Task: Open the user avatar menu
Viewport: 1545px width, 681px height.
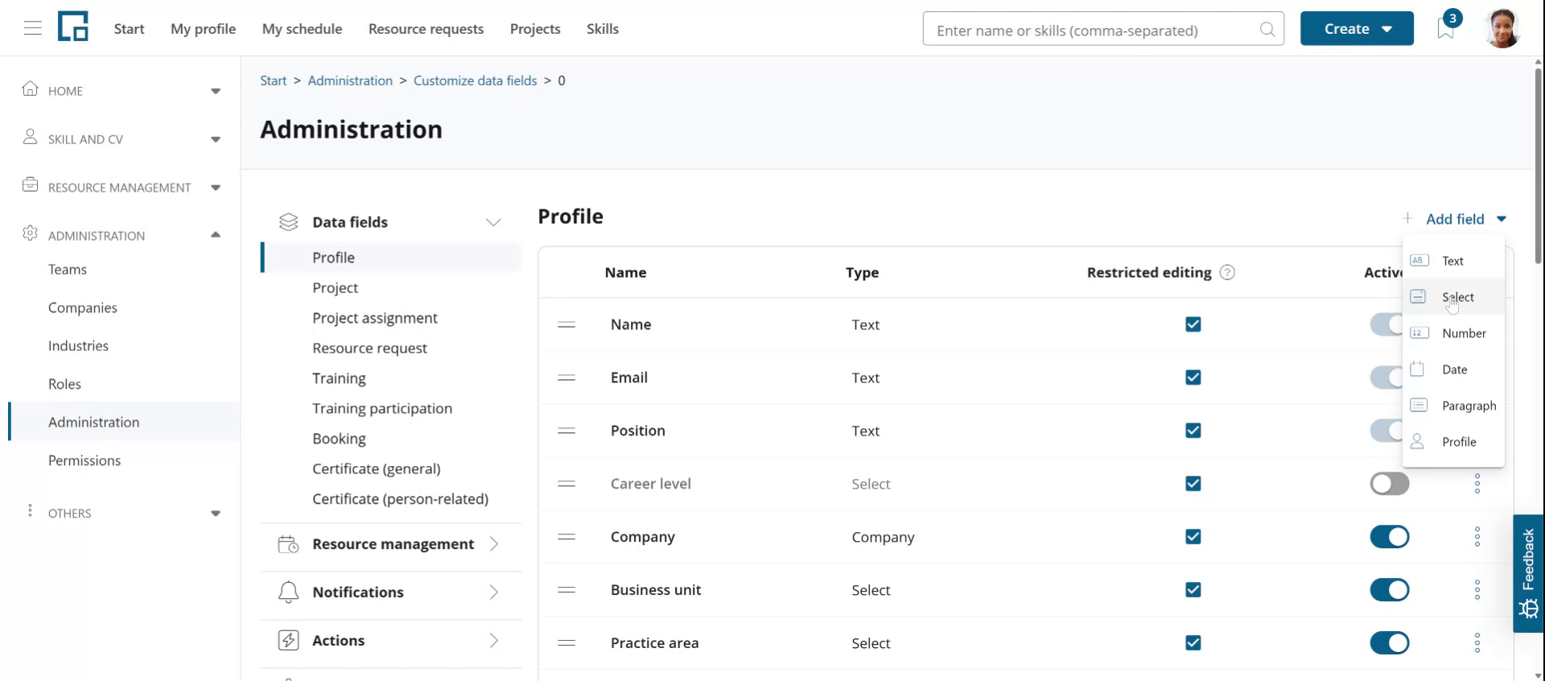Action: 1502,28
